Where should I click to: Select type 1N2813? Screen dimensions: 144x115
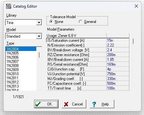(21, 86)
